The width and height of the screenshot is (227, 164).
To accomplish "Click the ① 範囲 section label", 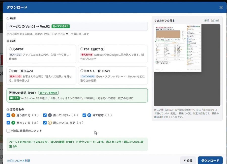I will pos(11,18).
